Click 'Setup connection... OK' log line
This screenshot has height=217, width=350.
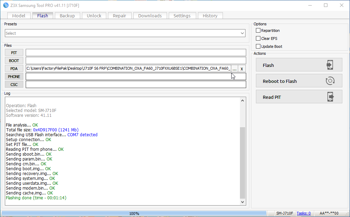coord(28,139)
